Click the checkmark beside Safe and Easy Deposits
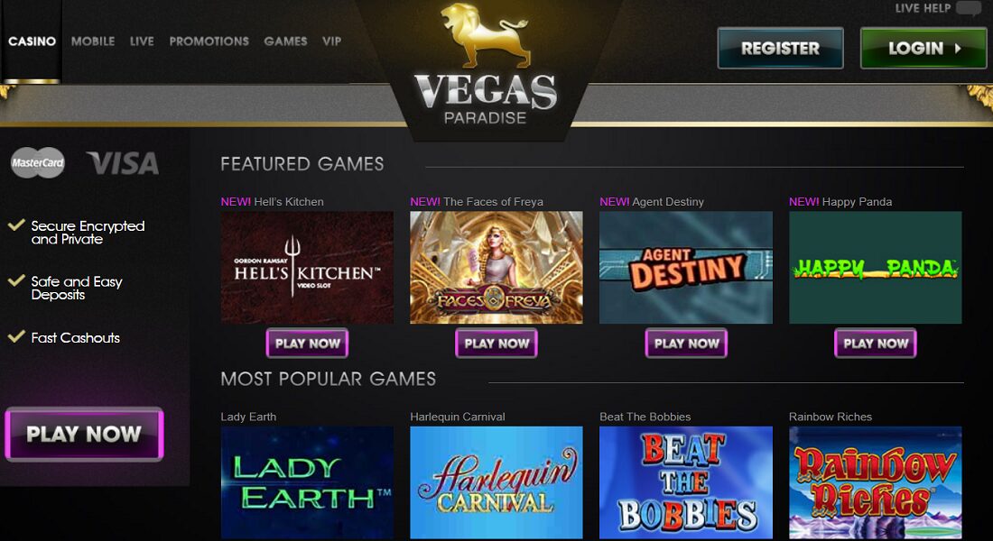This screenshot has height=541, width=993. (16, 281)
